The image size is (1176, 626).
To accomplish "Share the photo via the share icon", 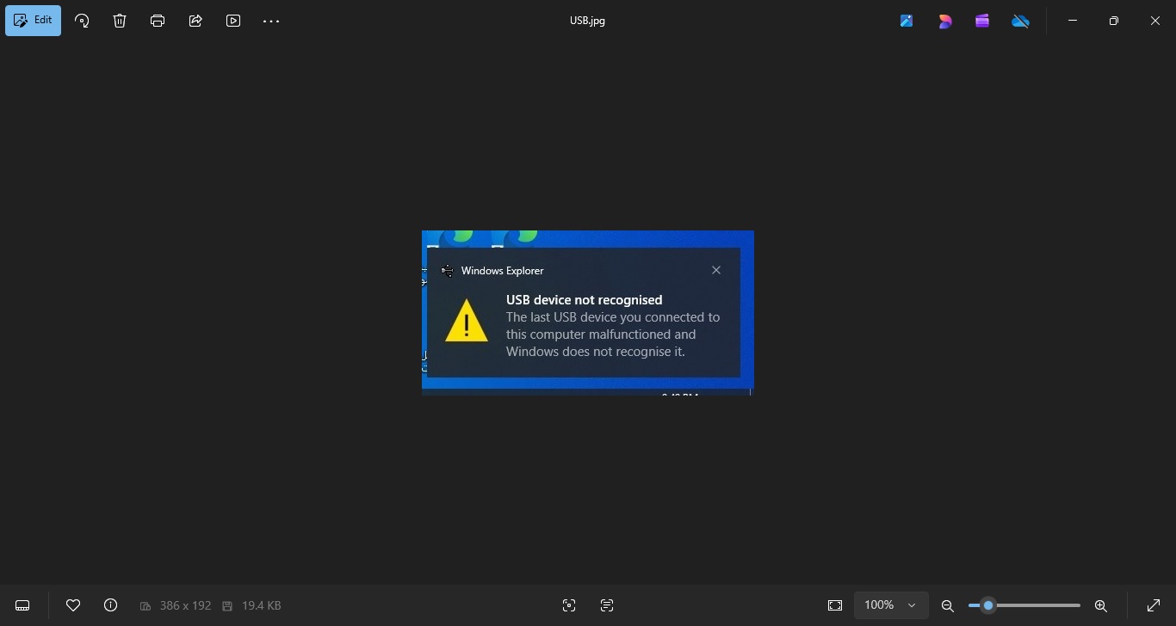I will [195, 21].
